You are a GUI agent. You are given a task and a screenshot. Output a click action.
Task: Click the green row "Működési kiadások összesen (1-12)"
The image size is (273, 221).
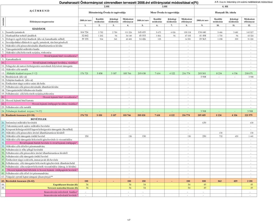click(129, 73)
